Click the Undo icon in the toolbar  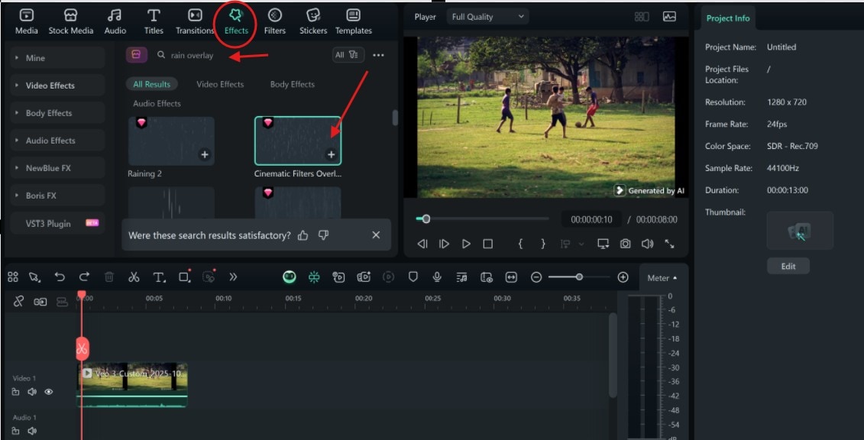[x=60, y=277]
